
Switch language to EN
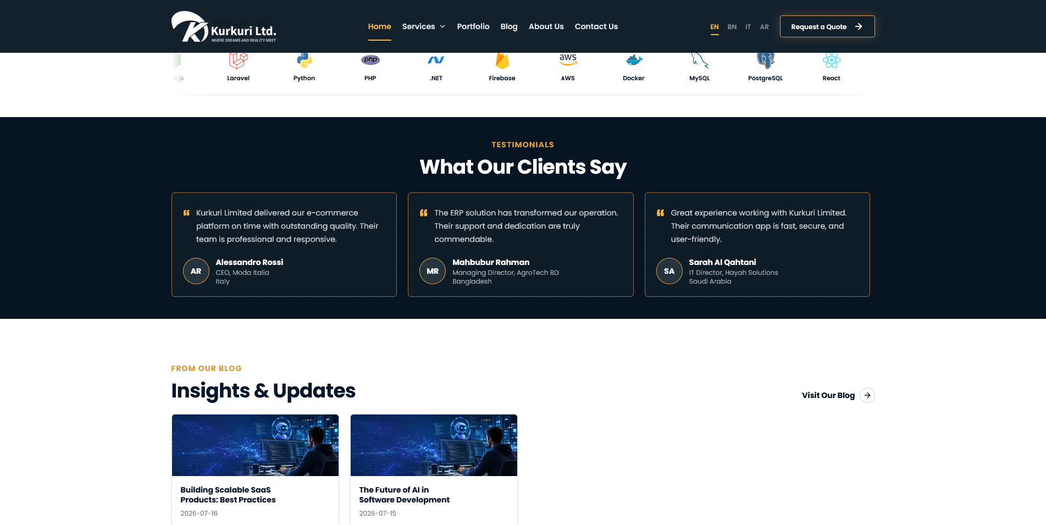715,27
